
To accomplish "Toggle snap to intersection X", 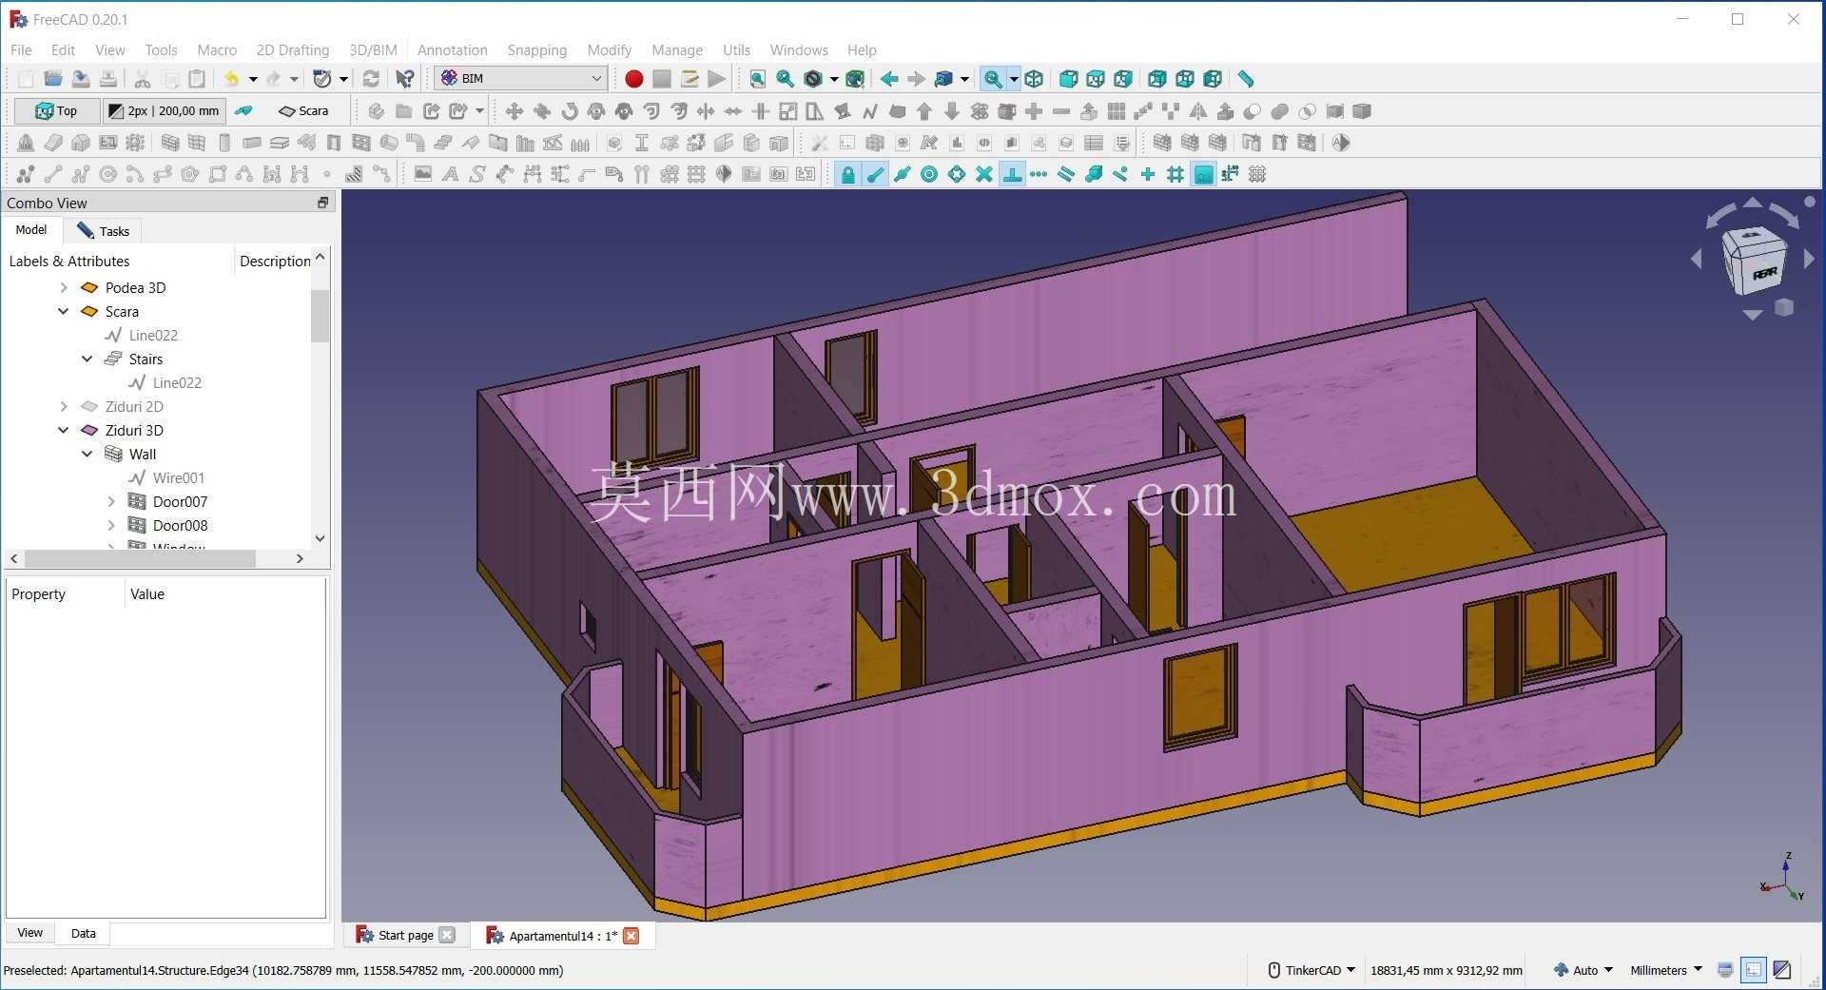I will point(984,174).
